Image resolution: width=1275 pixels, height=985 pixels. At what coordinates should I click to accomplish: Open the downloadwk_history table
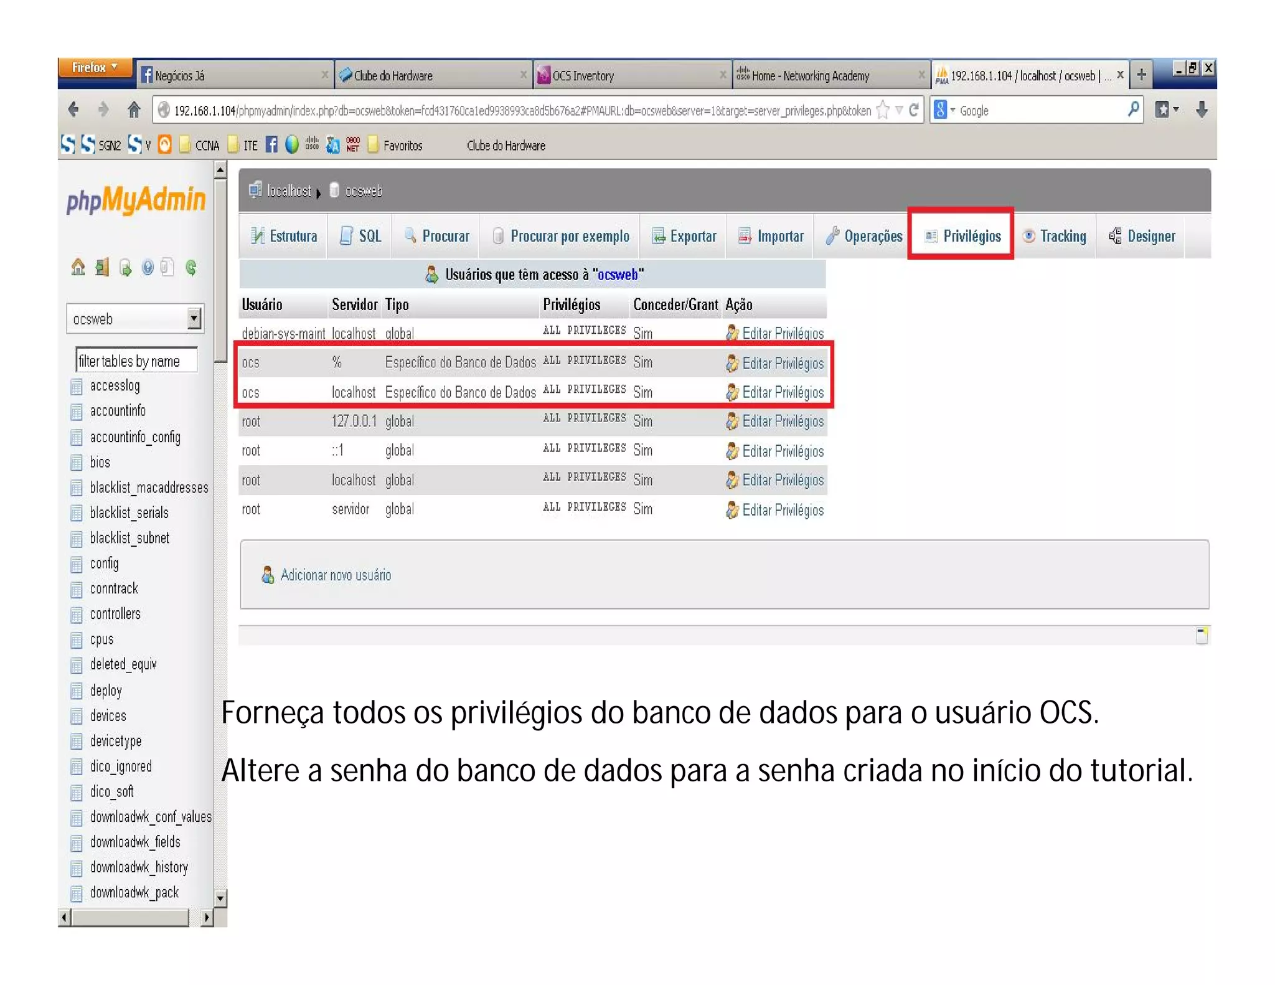[x=139, y=867]
